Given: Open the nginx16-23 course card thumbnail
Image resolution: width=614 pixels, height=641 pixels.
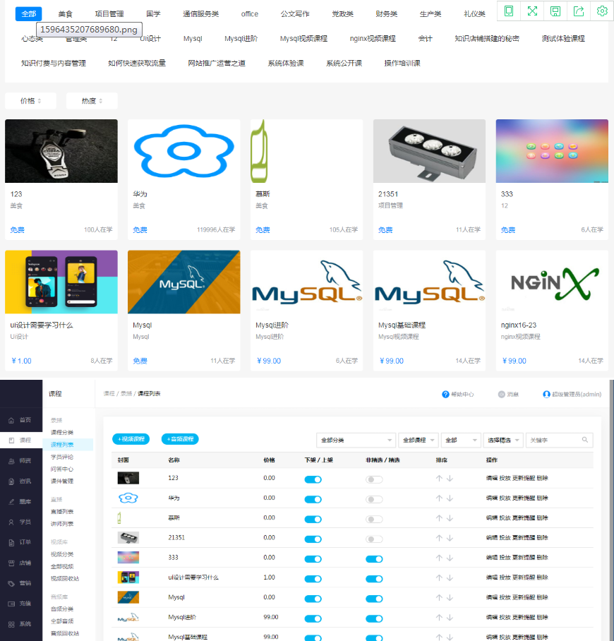Looking at the screenshot, I should pyautogui.click(x=552, y=282).
